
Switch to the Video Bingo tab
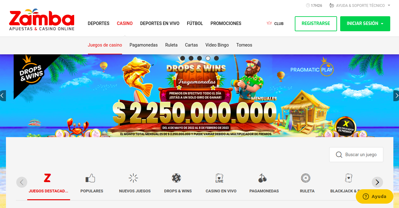[217, 45]
